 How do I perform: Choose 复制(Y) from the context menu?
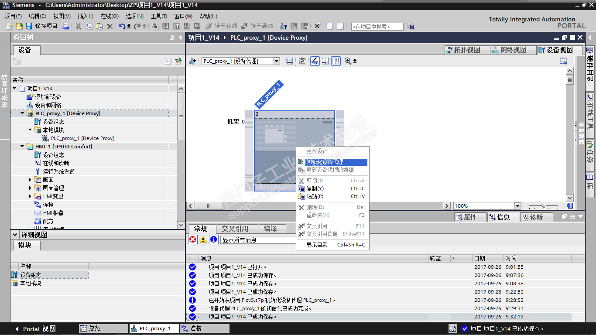click(332, 188)
